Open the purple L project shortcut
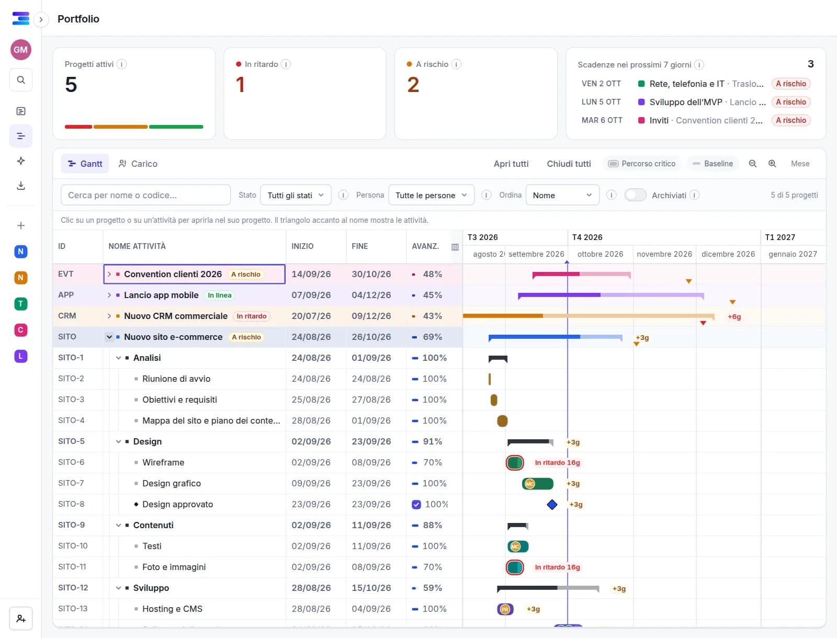 [21, 356]
